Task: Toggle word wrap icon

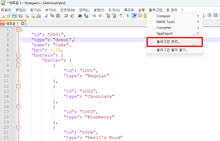Action: click(122, 16)
